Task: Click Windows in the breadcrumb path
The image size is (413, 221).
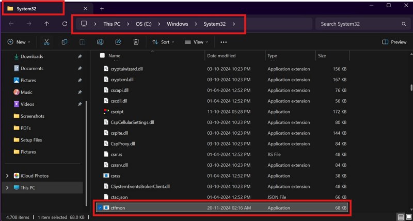Action: coord(177,24)
